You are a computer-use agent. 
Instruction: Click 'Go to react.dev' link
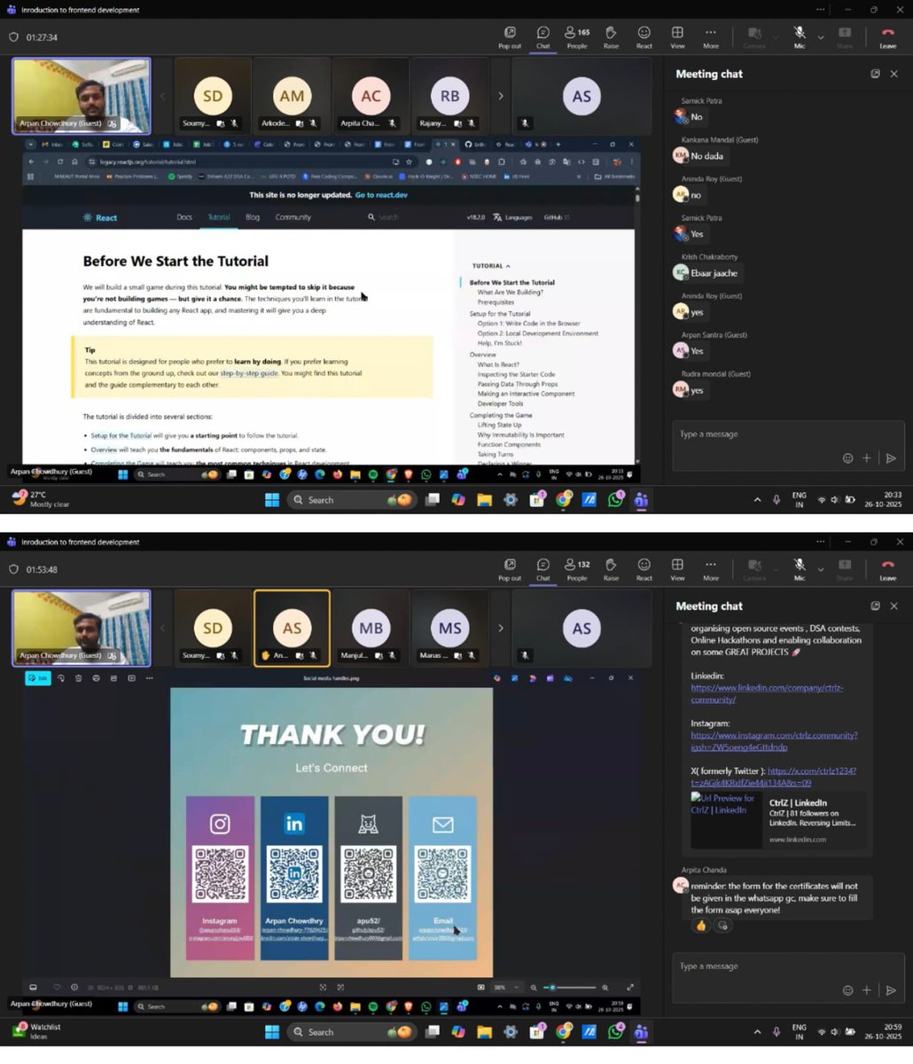point(381,195)
